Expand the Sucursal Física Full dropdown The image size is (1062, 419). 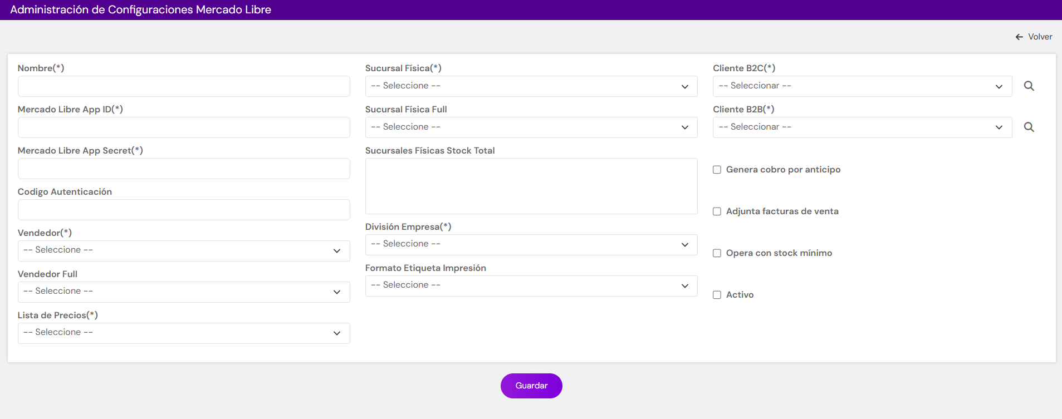(531, 127)
